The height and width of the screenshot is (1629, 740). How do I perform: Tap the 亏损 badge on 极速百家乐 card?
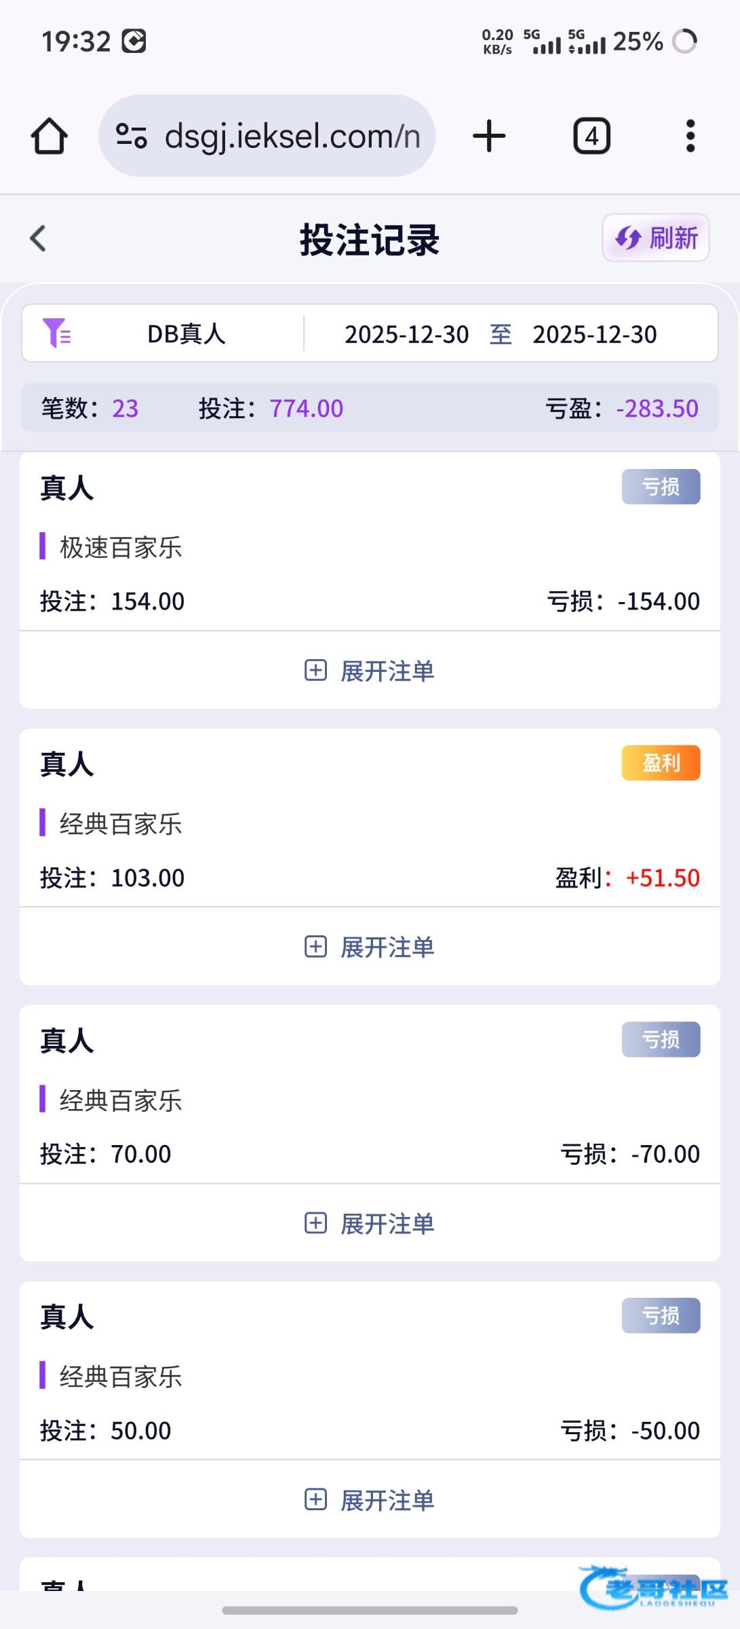coord(661,487)
